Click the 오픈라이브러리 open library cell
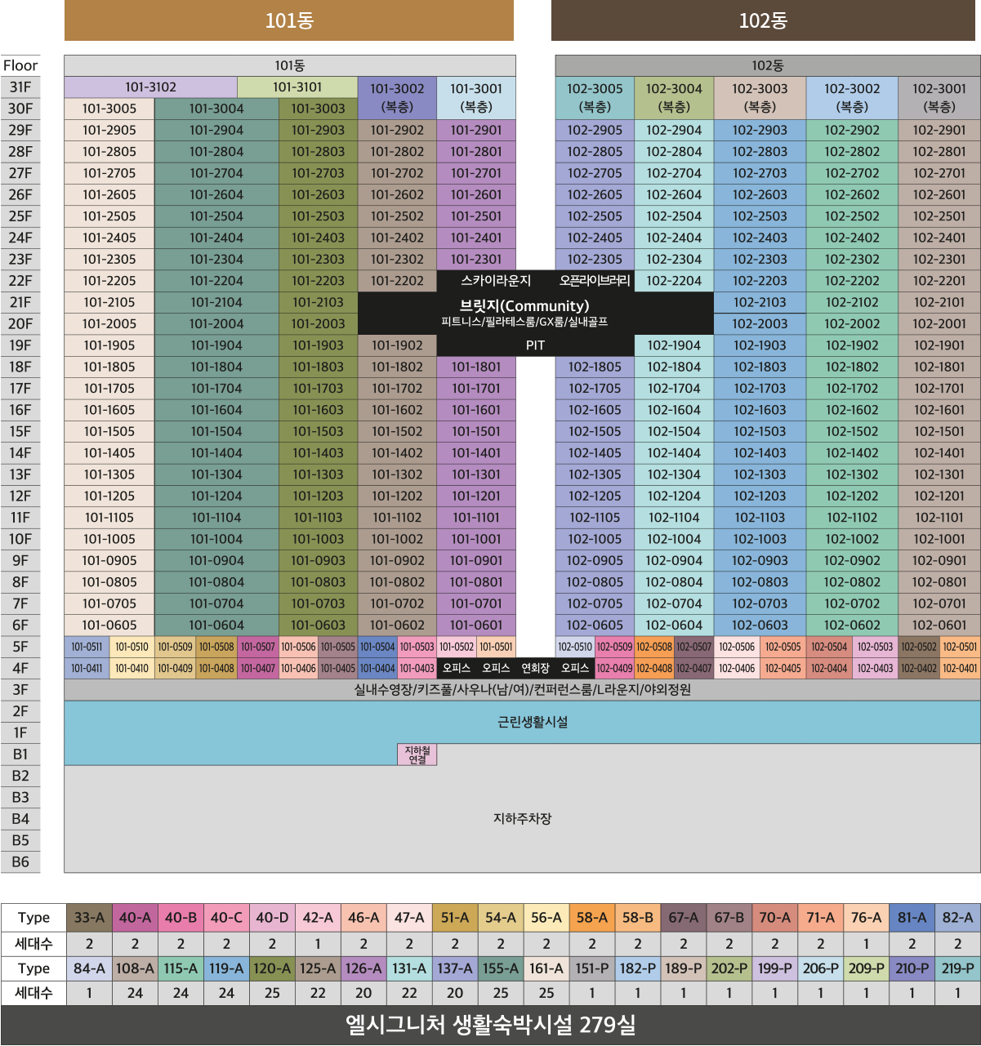The image size is (981, 1046). [x=595, y=281]
